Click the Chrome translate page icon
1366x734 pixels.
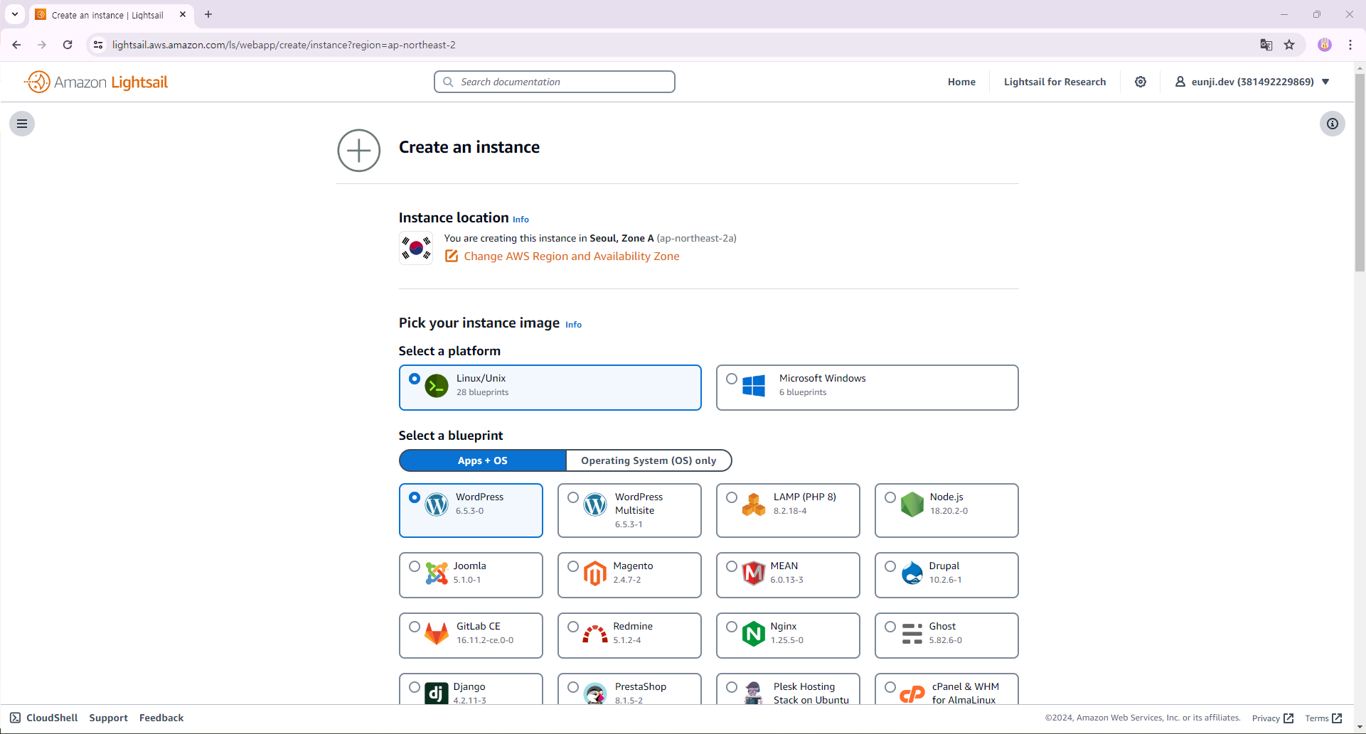point(1266,45)
